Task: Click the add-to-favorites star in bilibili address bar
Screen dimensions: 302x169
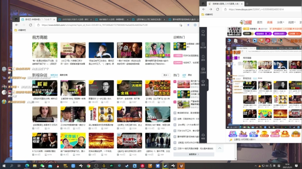Action: 181,25
